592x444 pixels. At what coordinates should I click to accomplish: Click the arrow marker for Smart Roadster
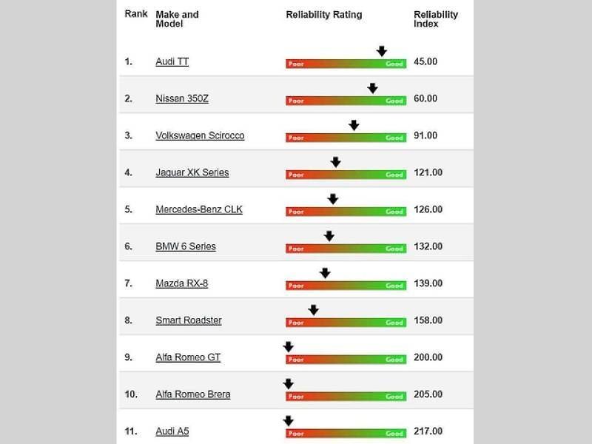pos(313,310)
